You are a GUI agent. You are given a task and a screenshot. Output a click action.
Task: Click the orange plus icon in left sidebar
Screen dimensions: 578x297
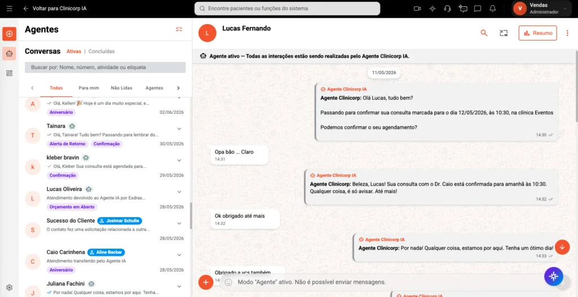[x=9, y=34]
